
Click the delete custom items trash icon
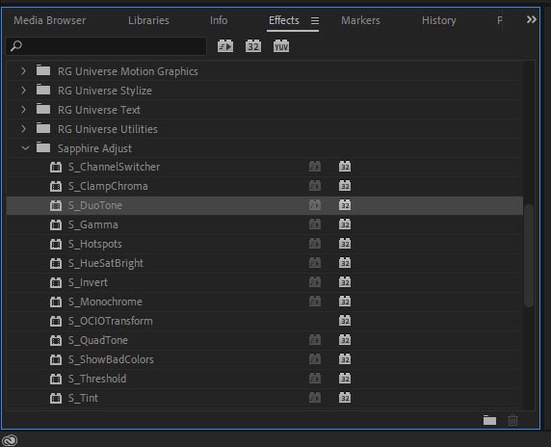[512, 420]
